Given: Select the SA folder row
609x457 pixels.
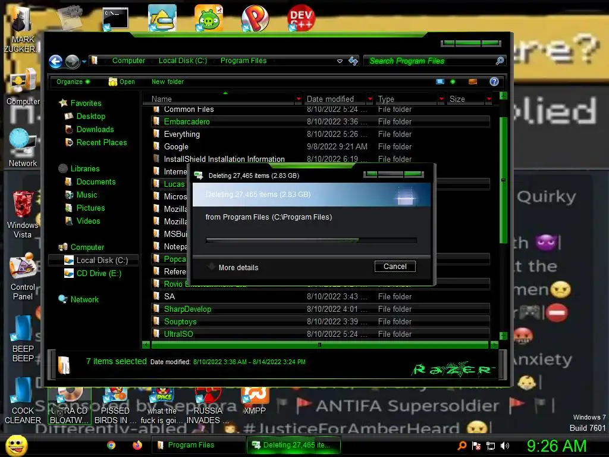Looking at the screenshot, I should [320, 296].
